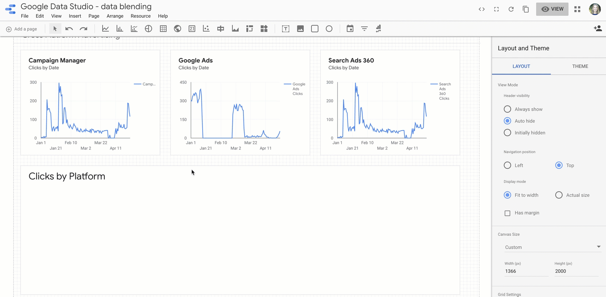606x297 pixels.
Task: Click the VIEW button
Action: tap(552, 9)
